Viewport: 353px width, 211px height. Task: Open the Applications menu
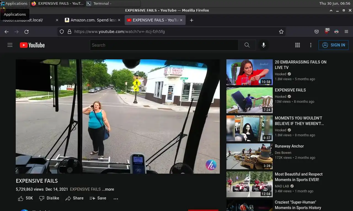(x=14, y=3)
